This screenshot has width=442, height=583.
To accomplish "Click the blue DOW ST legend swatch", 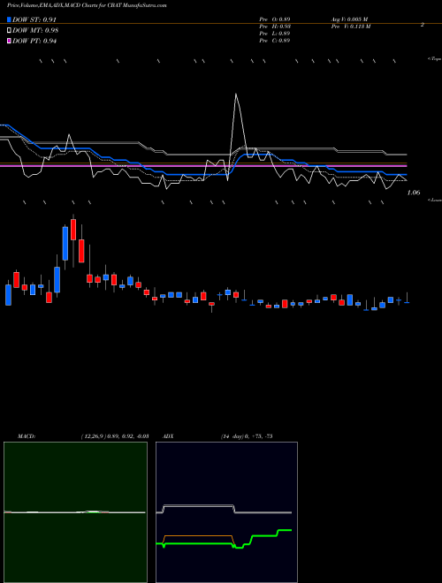I will pos(9,19).
